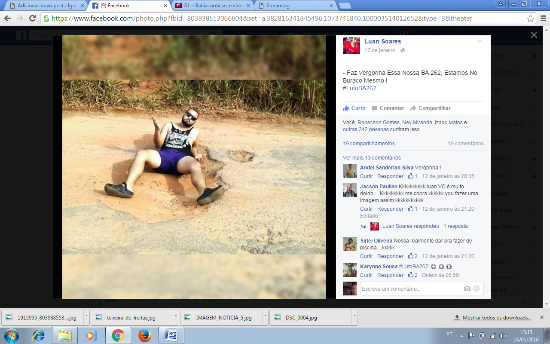Viewport: 550px width, 344px height.
Task: Click the Curtir thumbs-up under the post
Action: click(354, 108)
